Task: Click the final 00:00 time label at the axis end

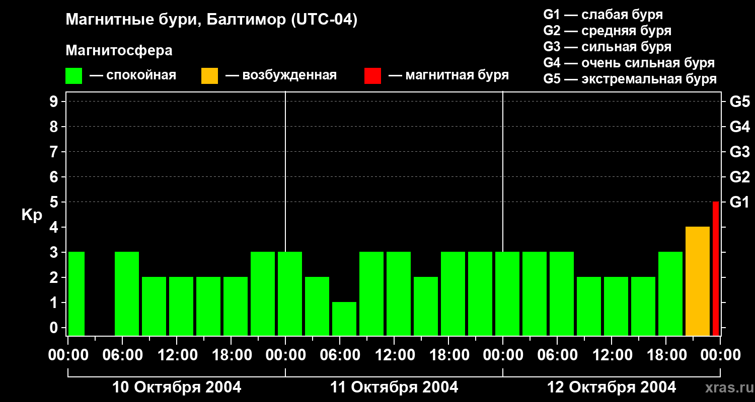Action: click(720, 355)
